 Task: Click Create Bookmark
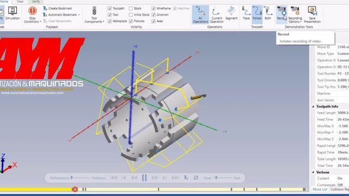[57, 9]
